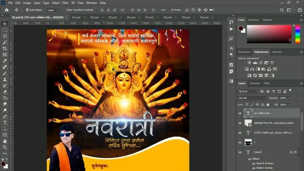Switch to the Swatches tab
304x171 pixels.
253,20
